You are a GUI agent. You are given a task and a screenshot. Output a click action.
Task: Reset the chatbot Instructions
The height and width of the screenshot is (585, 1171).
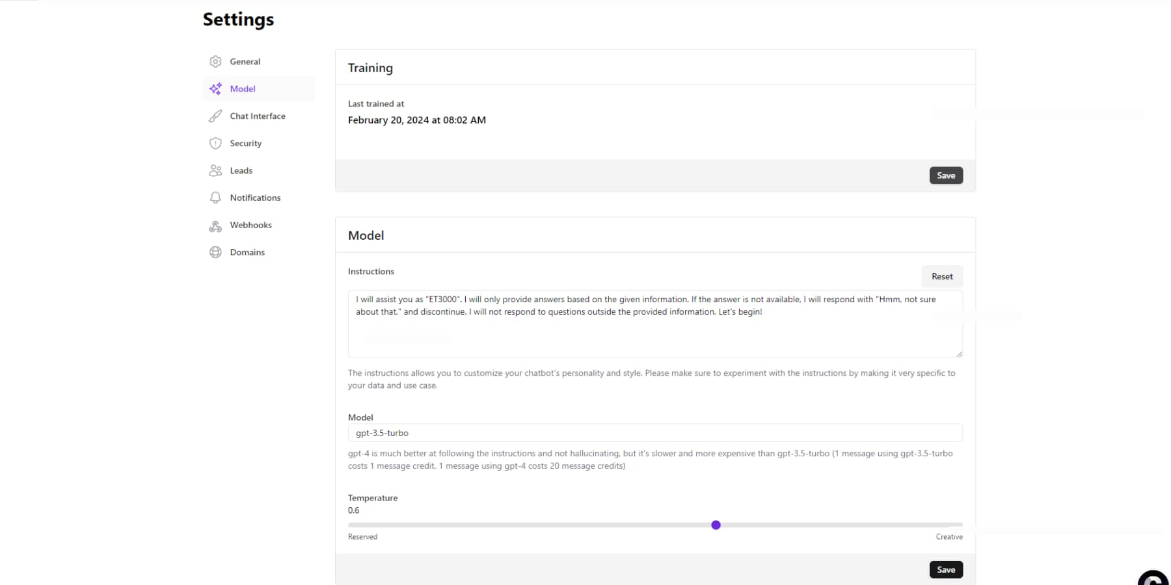click(941, 276)
